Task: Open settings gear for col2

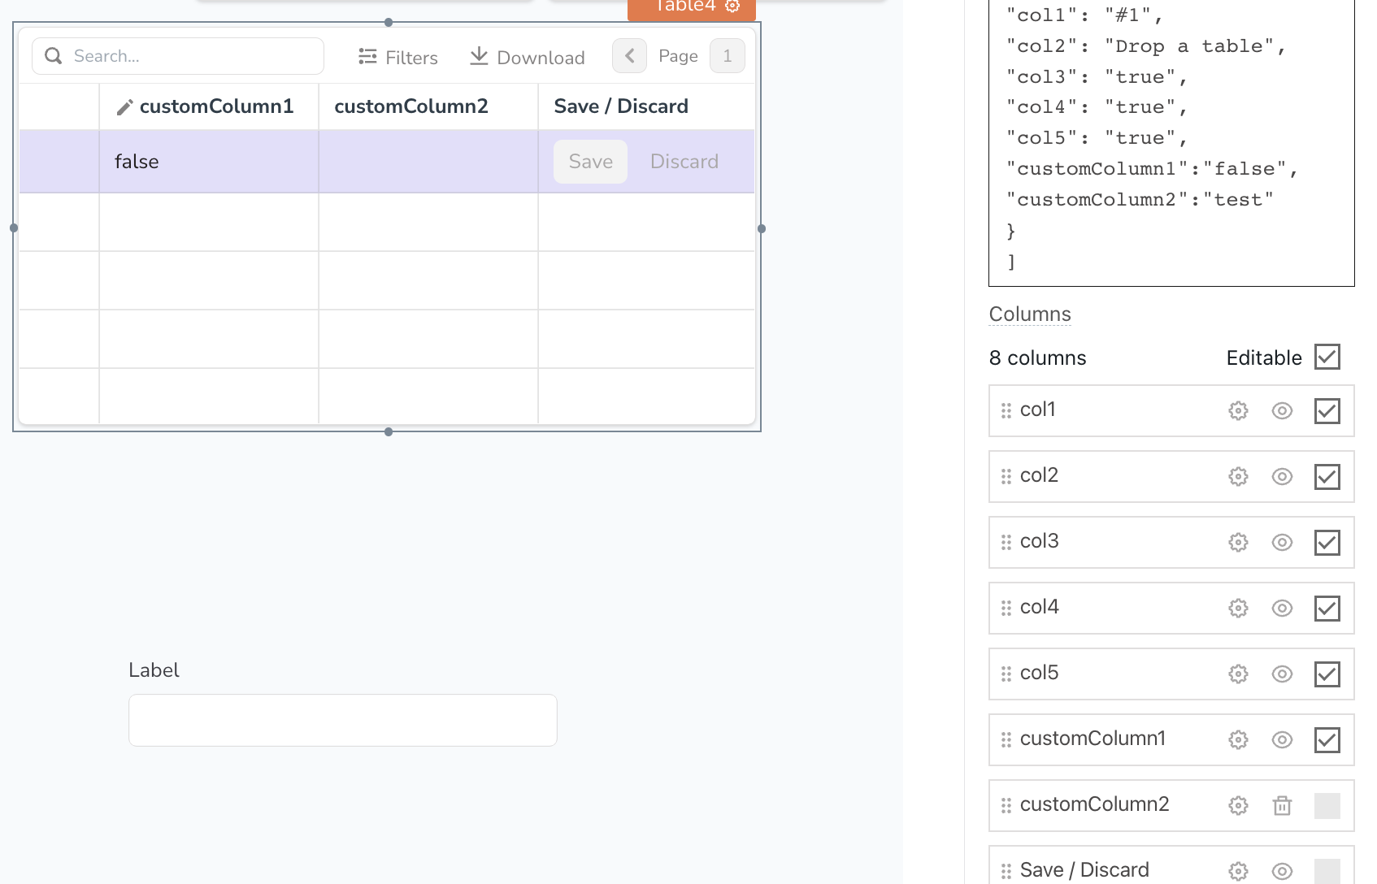Action: pyautogui.click(x=1238, y=477)
